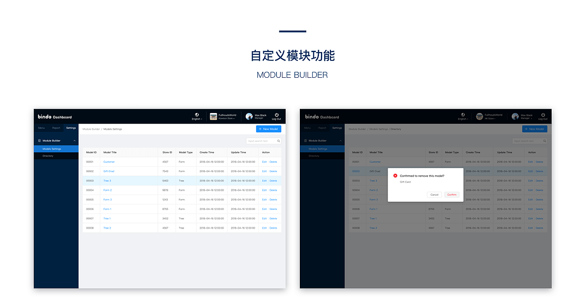Select Settings tab in Kowloon Store dashboard
The height and width of the screenshot is (301, 585).
point(71,128)
